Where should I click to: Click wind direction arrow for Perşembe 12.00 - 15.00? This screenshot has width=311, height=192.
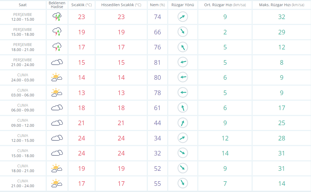point(183,17)
